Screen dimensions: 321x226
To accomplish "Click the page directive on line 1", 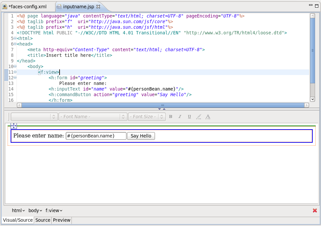I will pos(131,16).
